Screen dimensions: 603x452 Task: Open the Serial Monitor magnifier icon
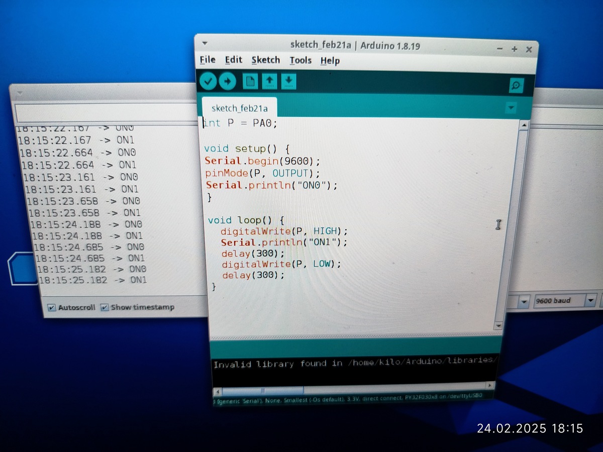coord(516,85)
